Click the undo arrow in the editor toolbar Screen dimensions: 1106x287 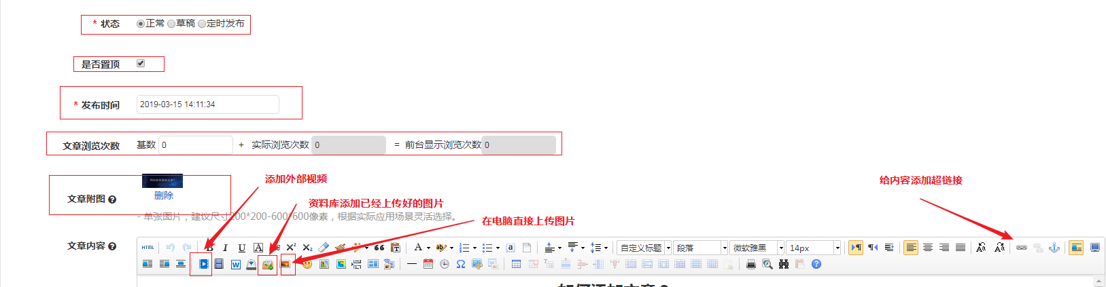171,248
